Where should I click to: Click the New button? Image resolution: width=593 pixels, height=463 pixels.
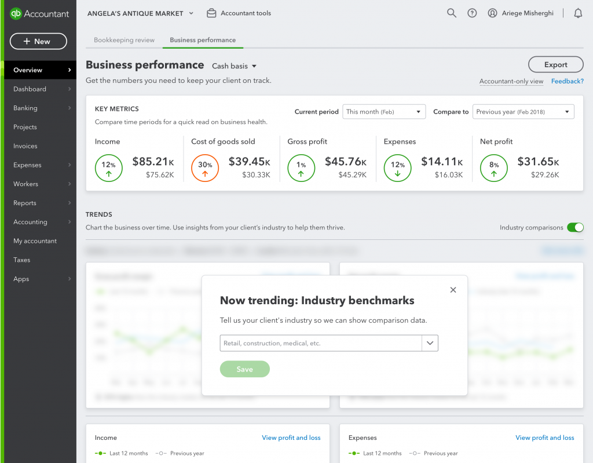click(38, 41)
